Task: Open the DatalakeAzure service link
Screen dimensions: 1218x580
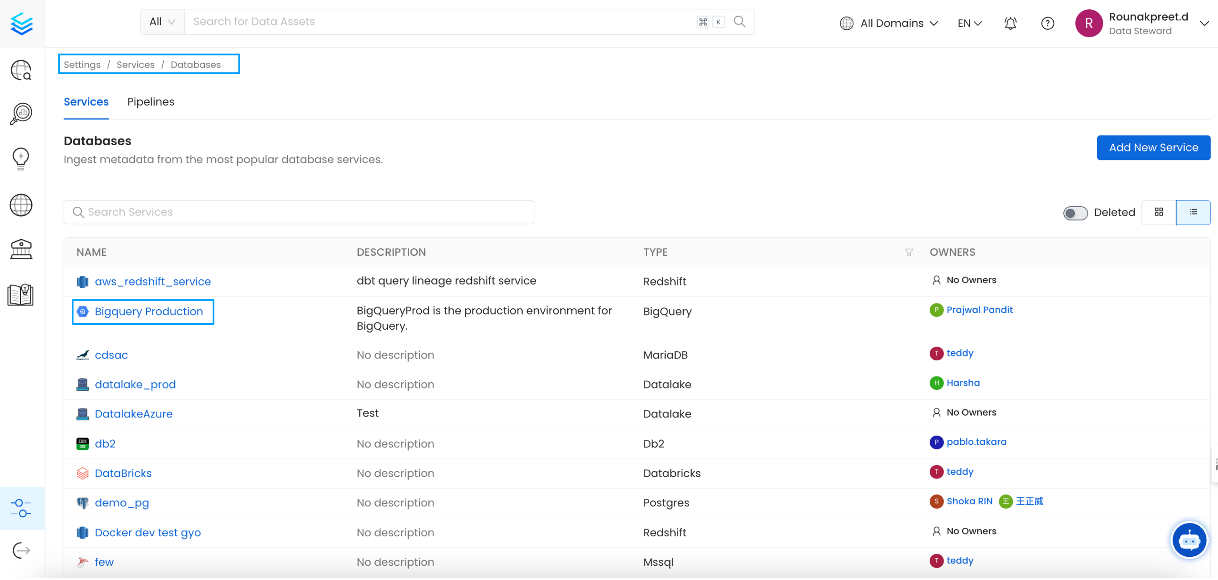Action: (x=134, y=415)
